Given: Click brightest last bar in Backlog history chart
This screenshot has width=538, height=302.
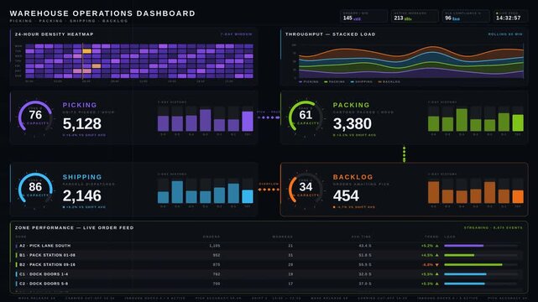Looking at the screenshot, I should (x=518, y=197).
